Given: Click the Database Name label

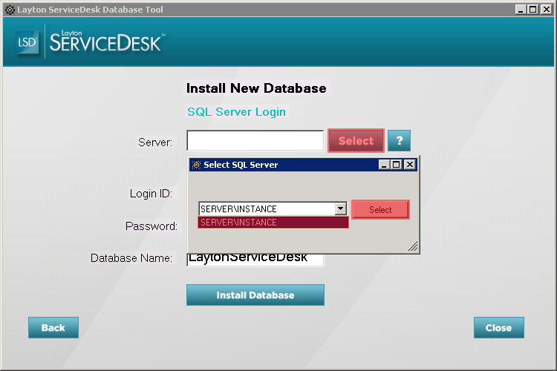Looking at the screenshot, I should tap(131, 258).
